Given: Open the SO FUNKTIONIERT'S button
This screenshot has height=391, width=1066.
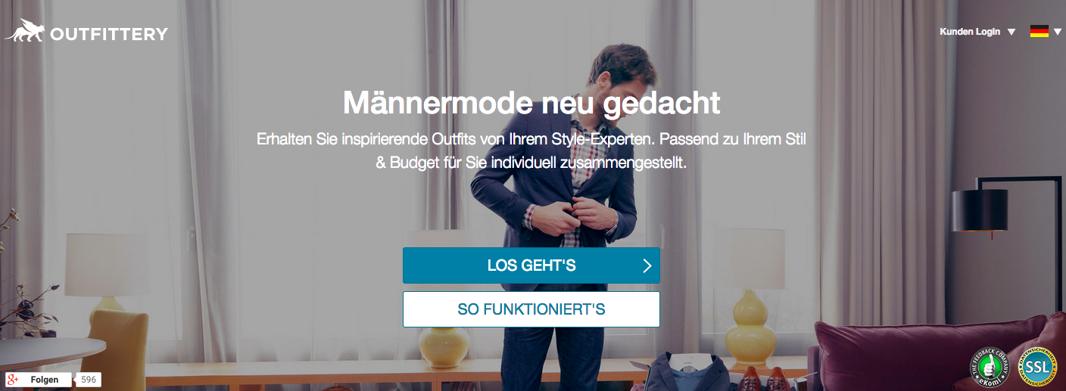Looking at the screenshot, I should tap(531, 309).
